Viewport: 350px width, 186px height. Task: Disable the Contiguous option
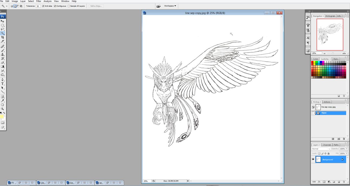coord(55,6)
